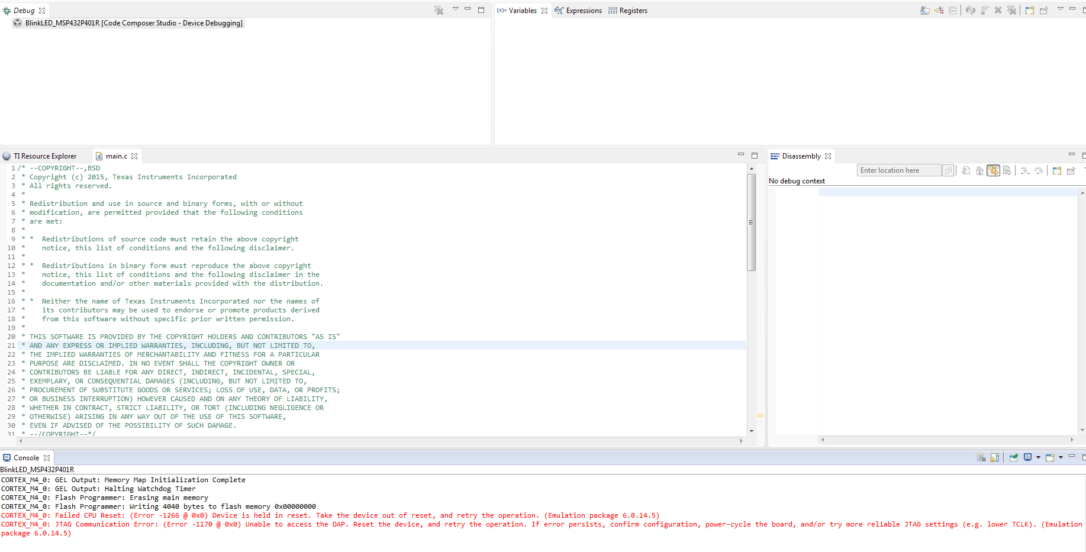
Task: Maximize the Debug view panel
Action: 481,9
